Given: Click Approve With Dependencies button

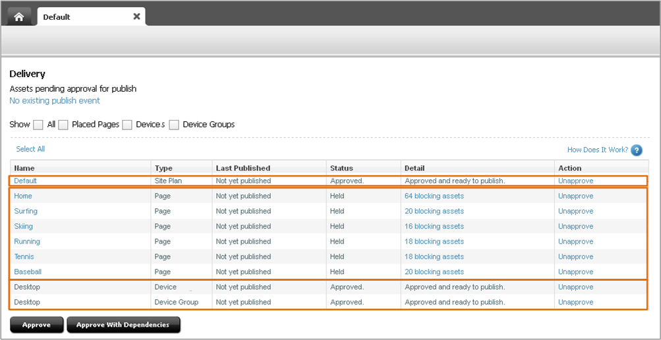Looking at the screenshot, I should tap(123, 325).
